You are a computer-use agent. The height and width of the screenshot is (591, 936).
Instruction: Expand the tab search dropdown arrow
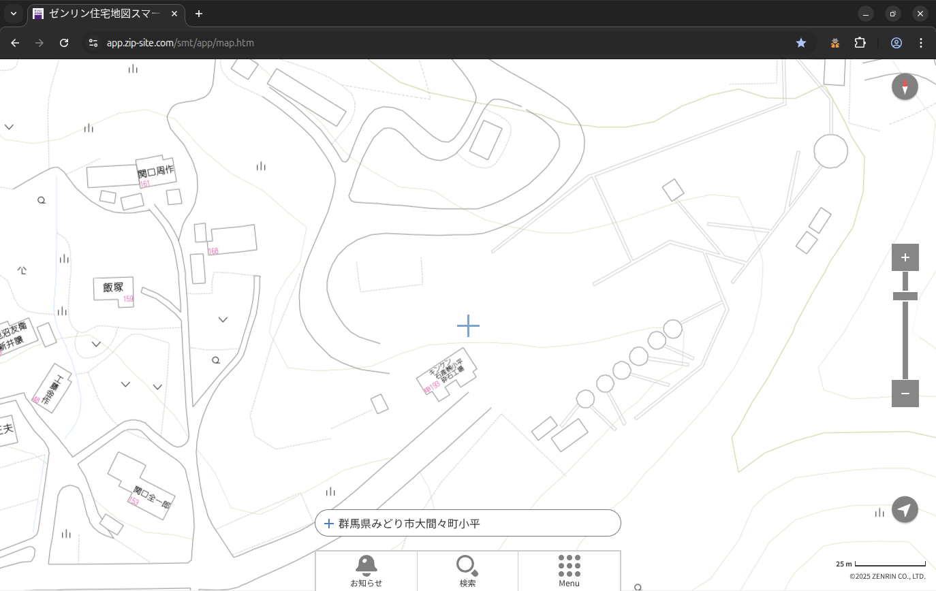[14, 14]
